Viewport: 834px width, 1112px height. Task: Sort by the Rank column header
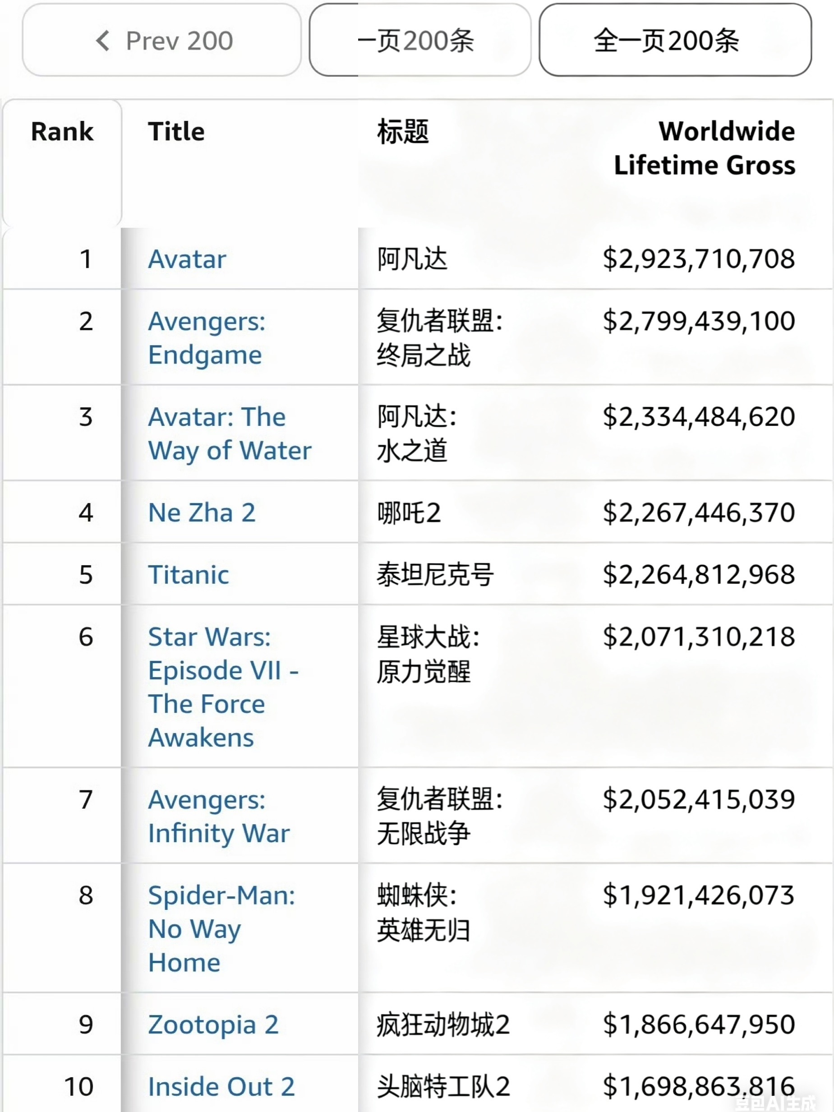(x=62, y=132)
